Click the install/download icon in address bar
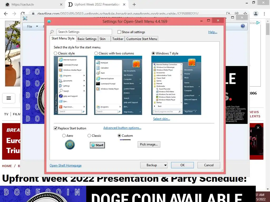Image resolution: width=270 pixels, height=202 pixels. point(228,13)
